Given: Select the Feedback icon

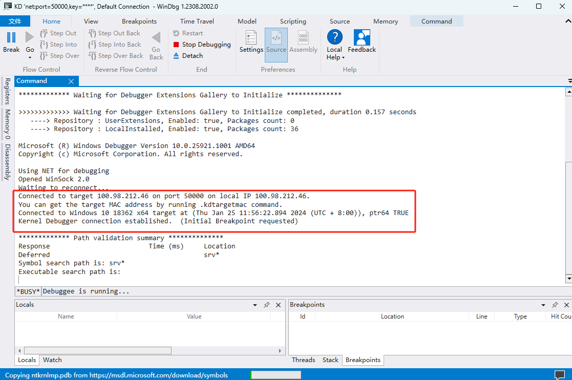Looking at the screenshot, I should coord(362,38).
